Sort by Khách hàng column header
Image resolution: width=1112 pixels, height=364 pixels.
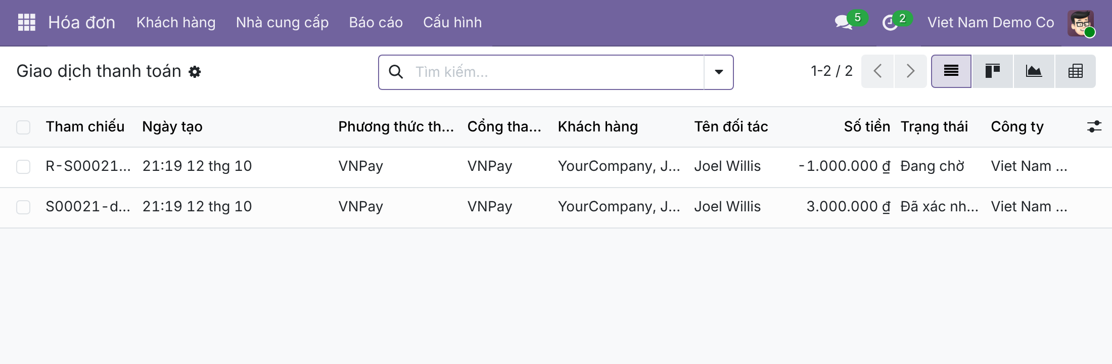click(x=598, y=126)
